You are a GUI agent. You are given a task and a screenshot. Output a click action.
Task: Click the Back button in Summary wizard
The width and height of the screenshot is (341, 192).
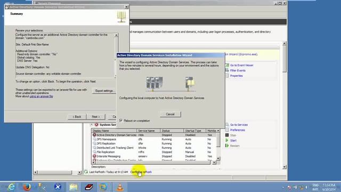(x=77, y=117)
